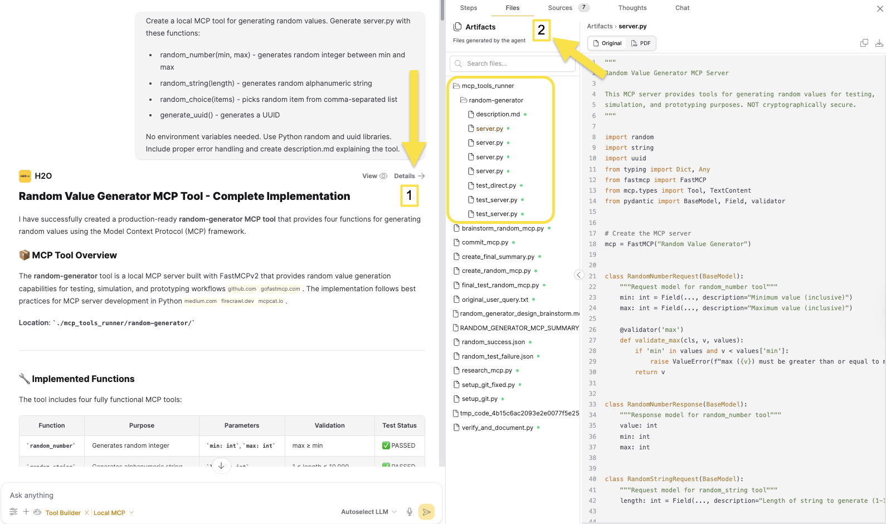Start voice input with microphone icon

[410, 512]
